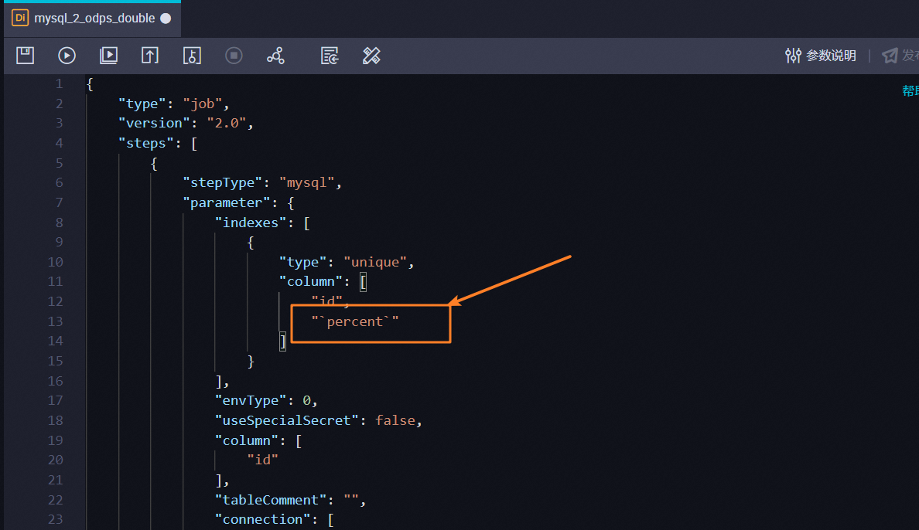Click line number 19 in gutter
The width and height of the screenshot is (919, 530).
(55, 440)
